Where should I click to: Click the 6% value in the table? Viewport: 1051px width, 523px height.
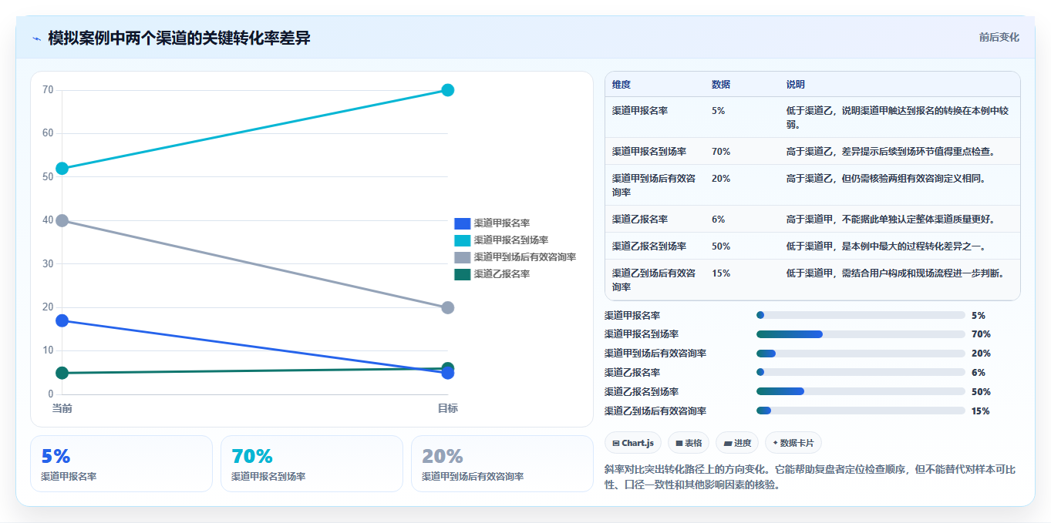point(718,220)
